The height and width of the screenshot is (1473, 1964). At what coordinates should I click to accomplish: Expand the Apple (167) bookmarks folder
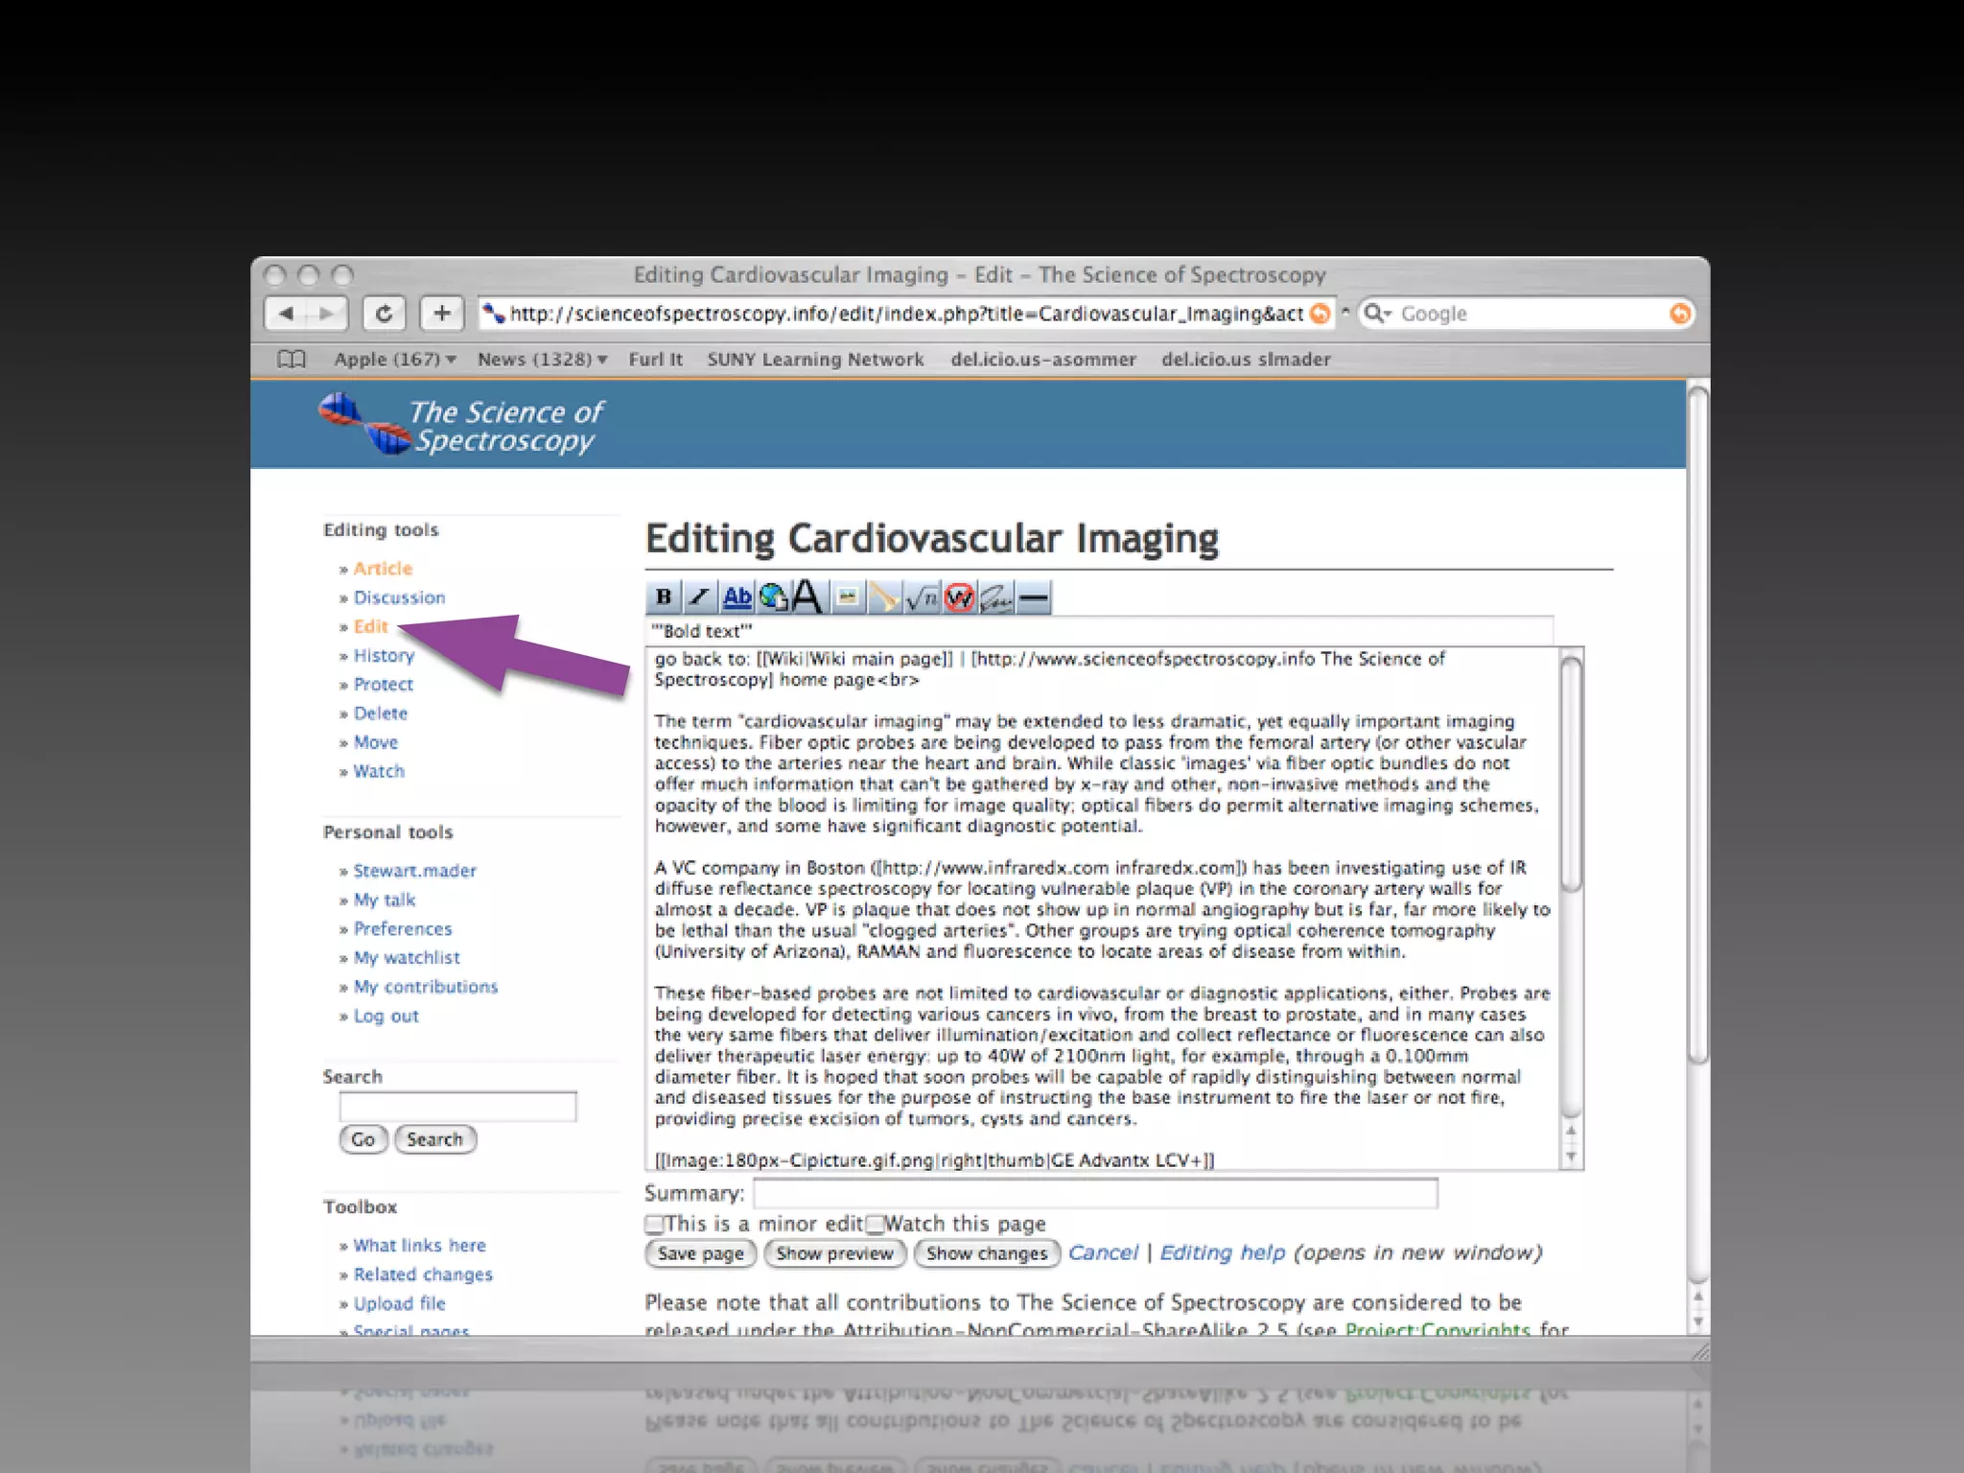click(x=395, y=360)
